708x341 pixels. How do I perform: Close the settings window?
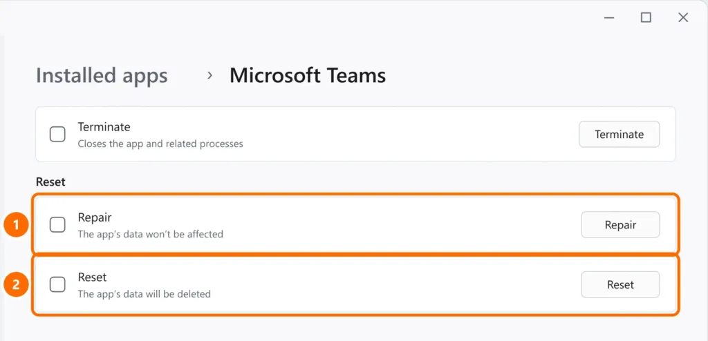[x=683, y=17]
